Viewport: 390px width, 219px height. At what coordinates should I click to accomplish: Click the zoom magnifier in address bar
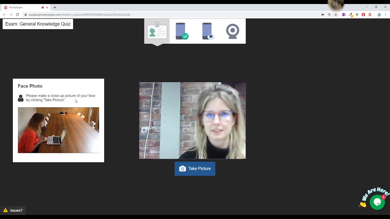329,15
